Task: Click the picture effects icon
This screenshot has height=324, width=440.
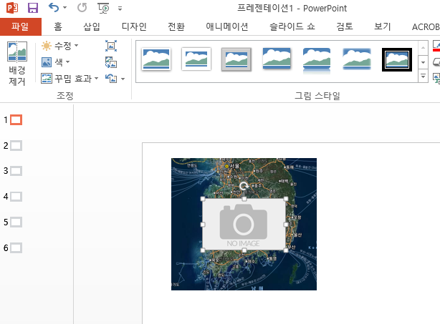Action: 436,62
